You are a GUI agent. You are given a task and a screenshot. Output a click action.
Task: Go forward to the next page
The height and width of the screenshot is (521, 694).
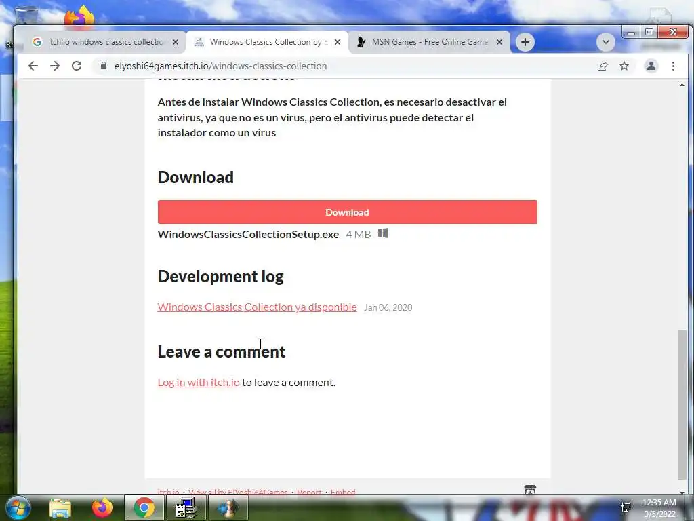(x=55, y=66)
